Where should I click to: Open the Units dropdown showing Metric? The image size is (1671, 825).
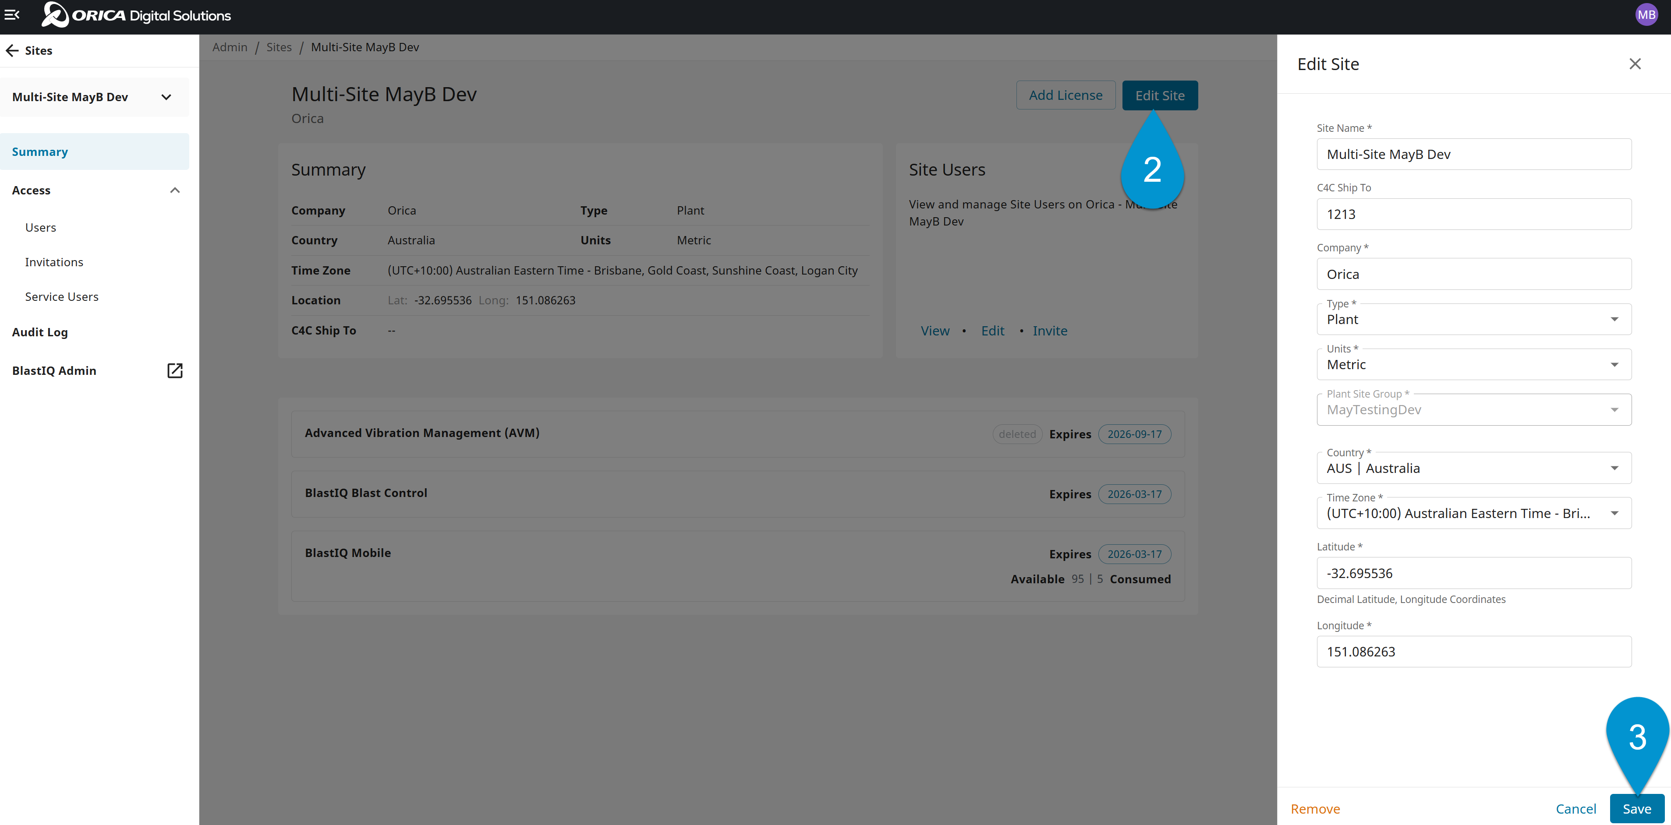[1474, 364]
